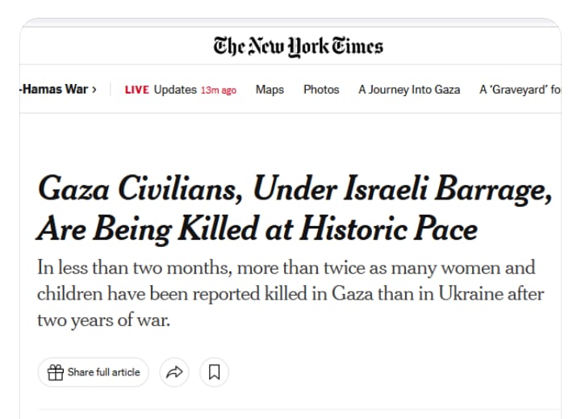Click the curved arrow share icon
Viewport: 581px width, 419px height.
(x=174, y=372)
